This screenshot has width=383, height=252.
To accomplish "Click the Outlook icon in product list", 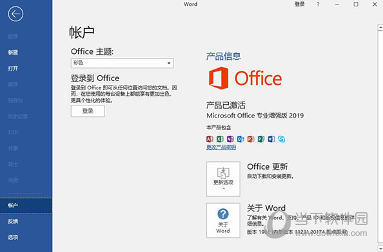I will pos(241,139).
